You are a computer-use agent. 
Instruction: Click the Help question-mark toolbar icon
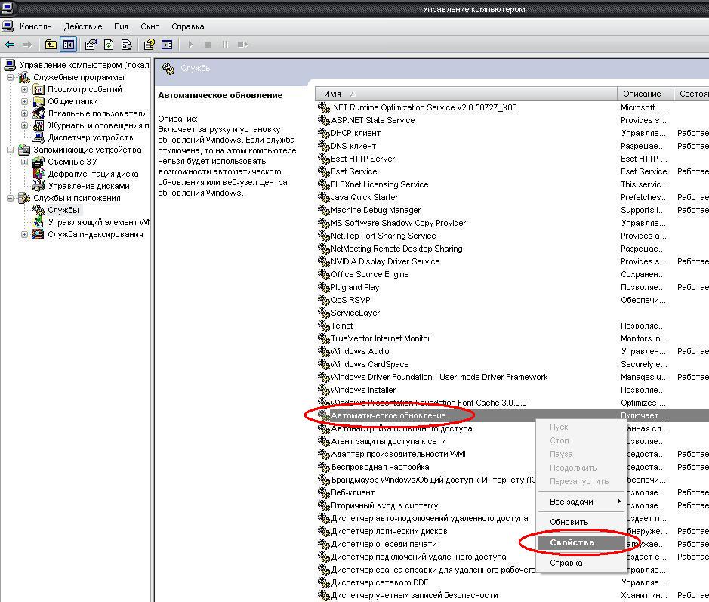[x=150, y=45]
